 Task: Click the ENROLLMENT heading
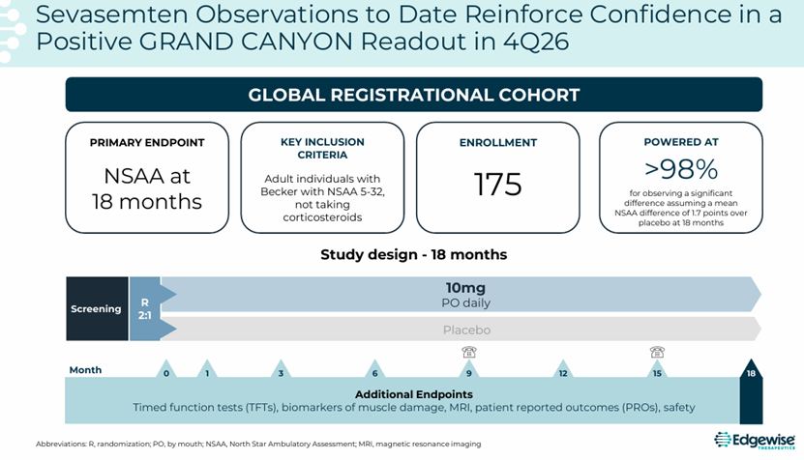point(498,143)
